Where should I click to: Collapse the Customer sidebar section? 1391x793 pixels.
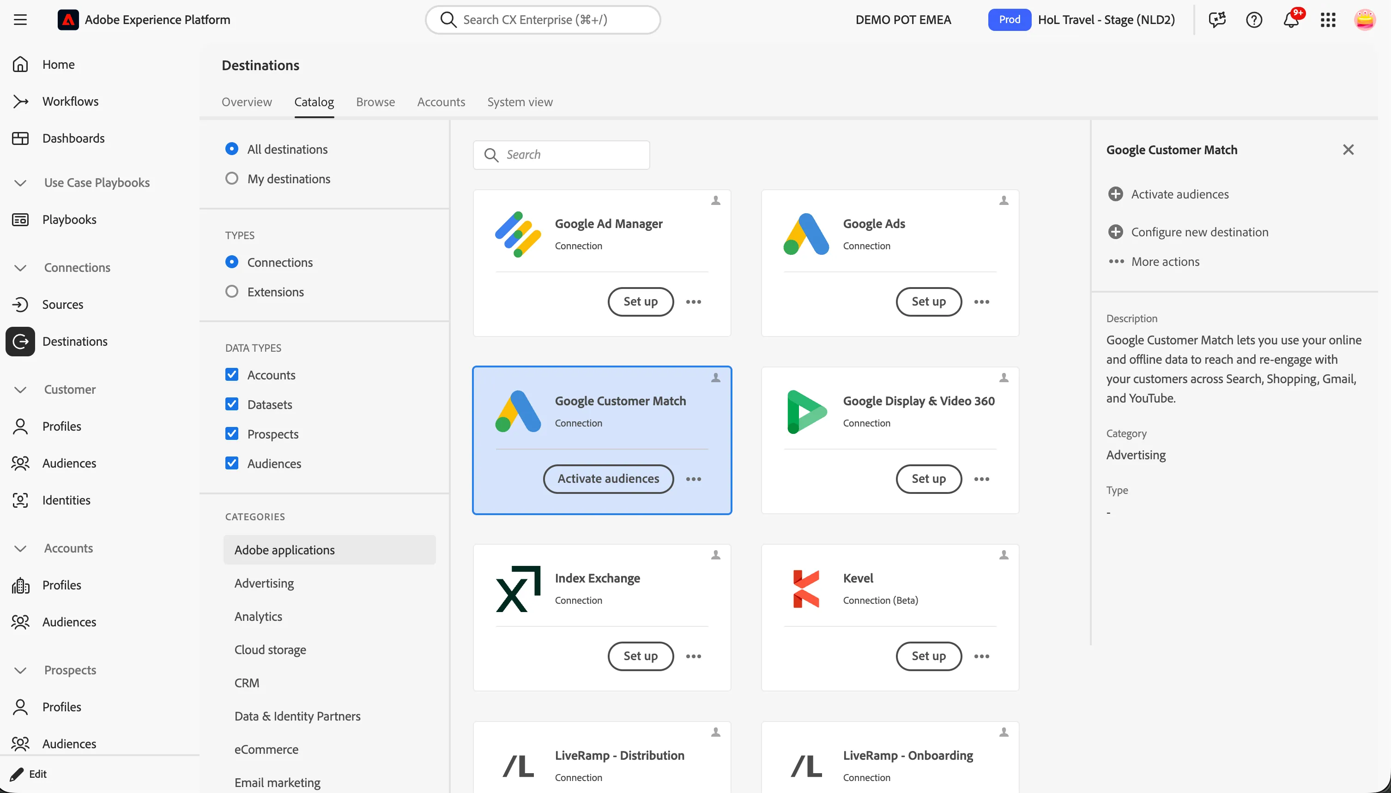coord(20,390)
